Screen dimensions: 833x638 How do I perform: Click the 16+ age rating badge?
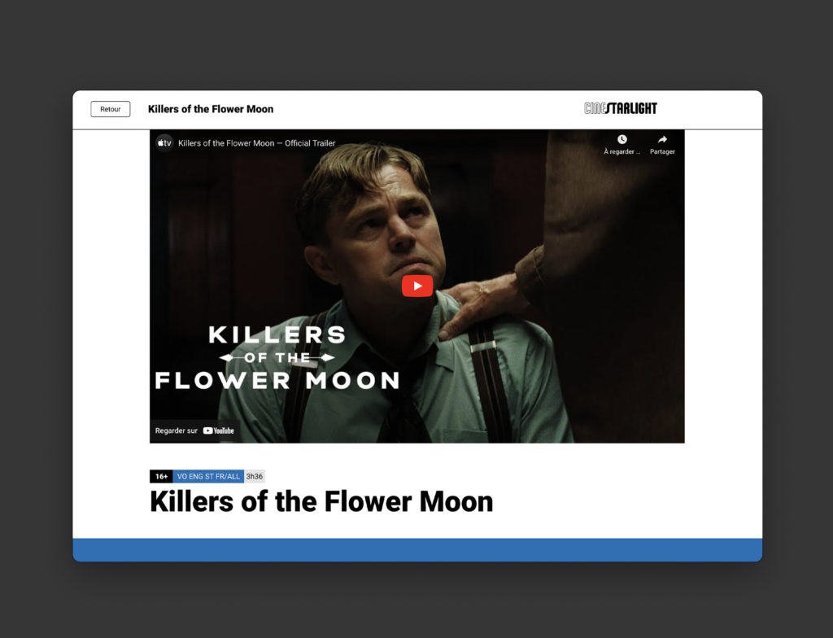(x=161, y=476)
